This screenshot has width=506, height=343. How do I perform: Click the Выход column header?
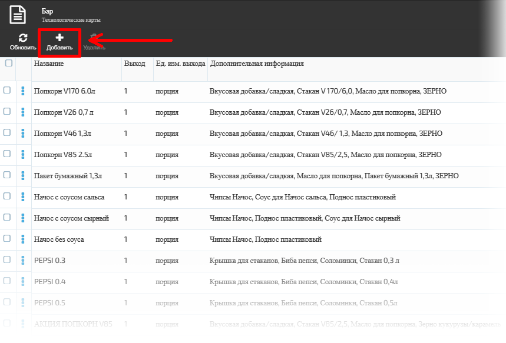[134, 64]
